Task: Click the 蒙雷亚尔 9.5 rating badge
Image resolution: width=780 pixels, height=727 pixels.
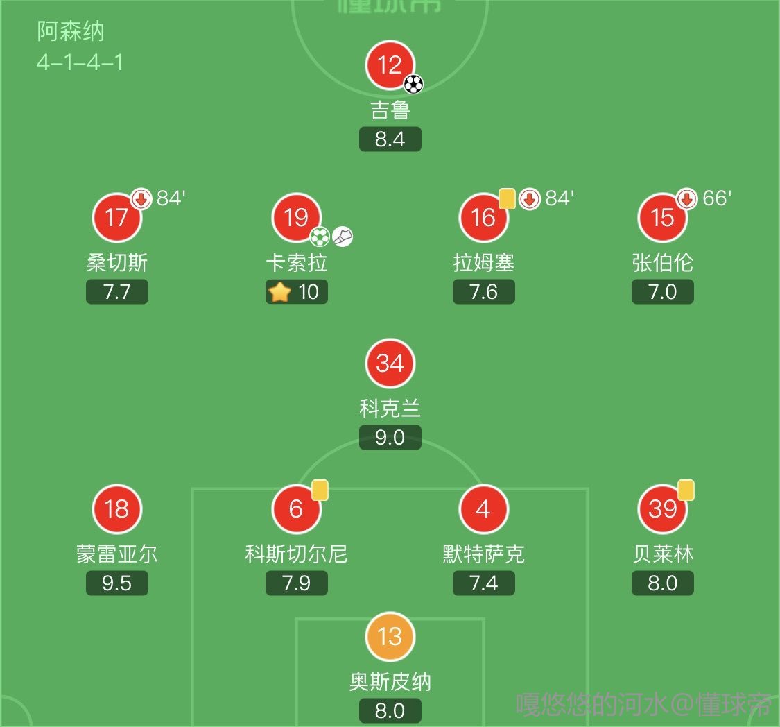Action: point(116,583)
